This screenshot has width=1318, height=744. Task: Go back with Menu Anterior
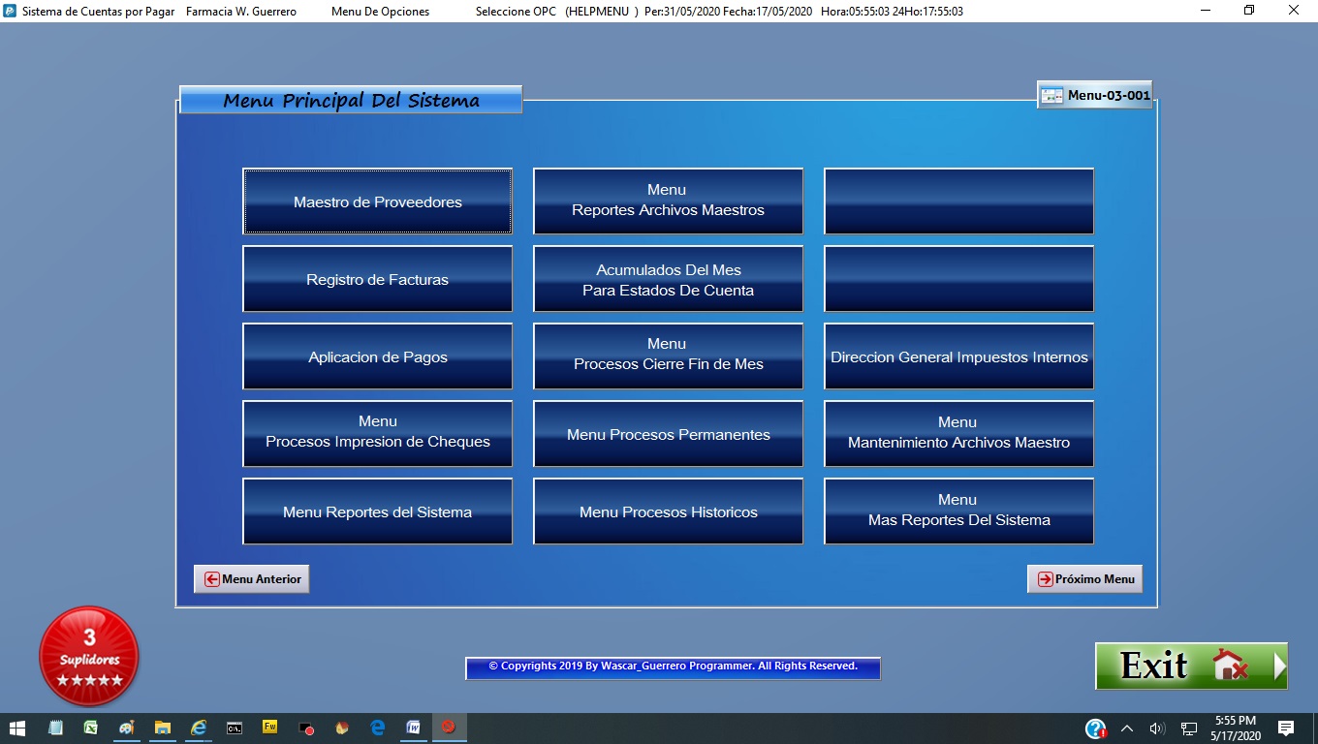coord(252,579)
